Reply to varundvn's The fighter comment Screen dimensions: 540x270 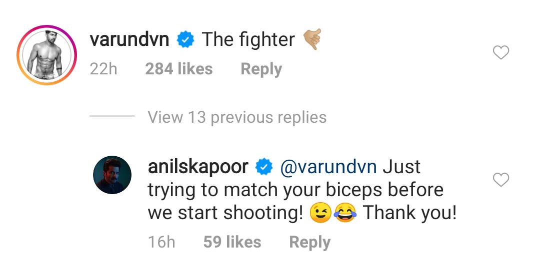coord(261,69)
